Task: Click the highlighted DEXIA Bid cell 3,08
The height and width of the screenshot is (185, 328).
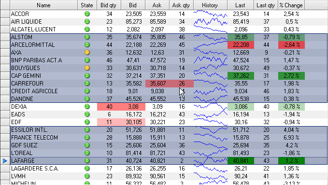Action: click(133, 107)
